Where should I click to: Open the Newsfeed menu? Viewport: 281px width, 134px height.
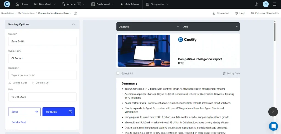point(44,4)
